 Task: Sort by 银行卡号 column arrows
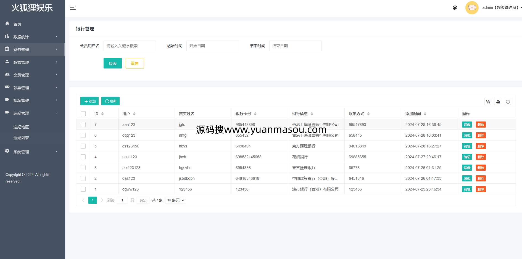click(x=255, y=114)
